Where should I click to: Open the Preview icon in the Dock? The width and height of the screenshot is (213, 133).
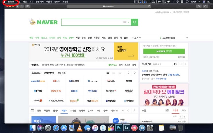pos(72,128)
